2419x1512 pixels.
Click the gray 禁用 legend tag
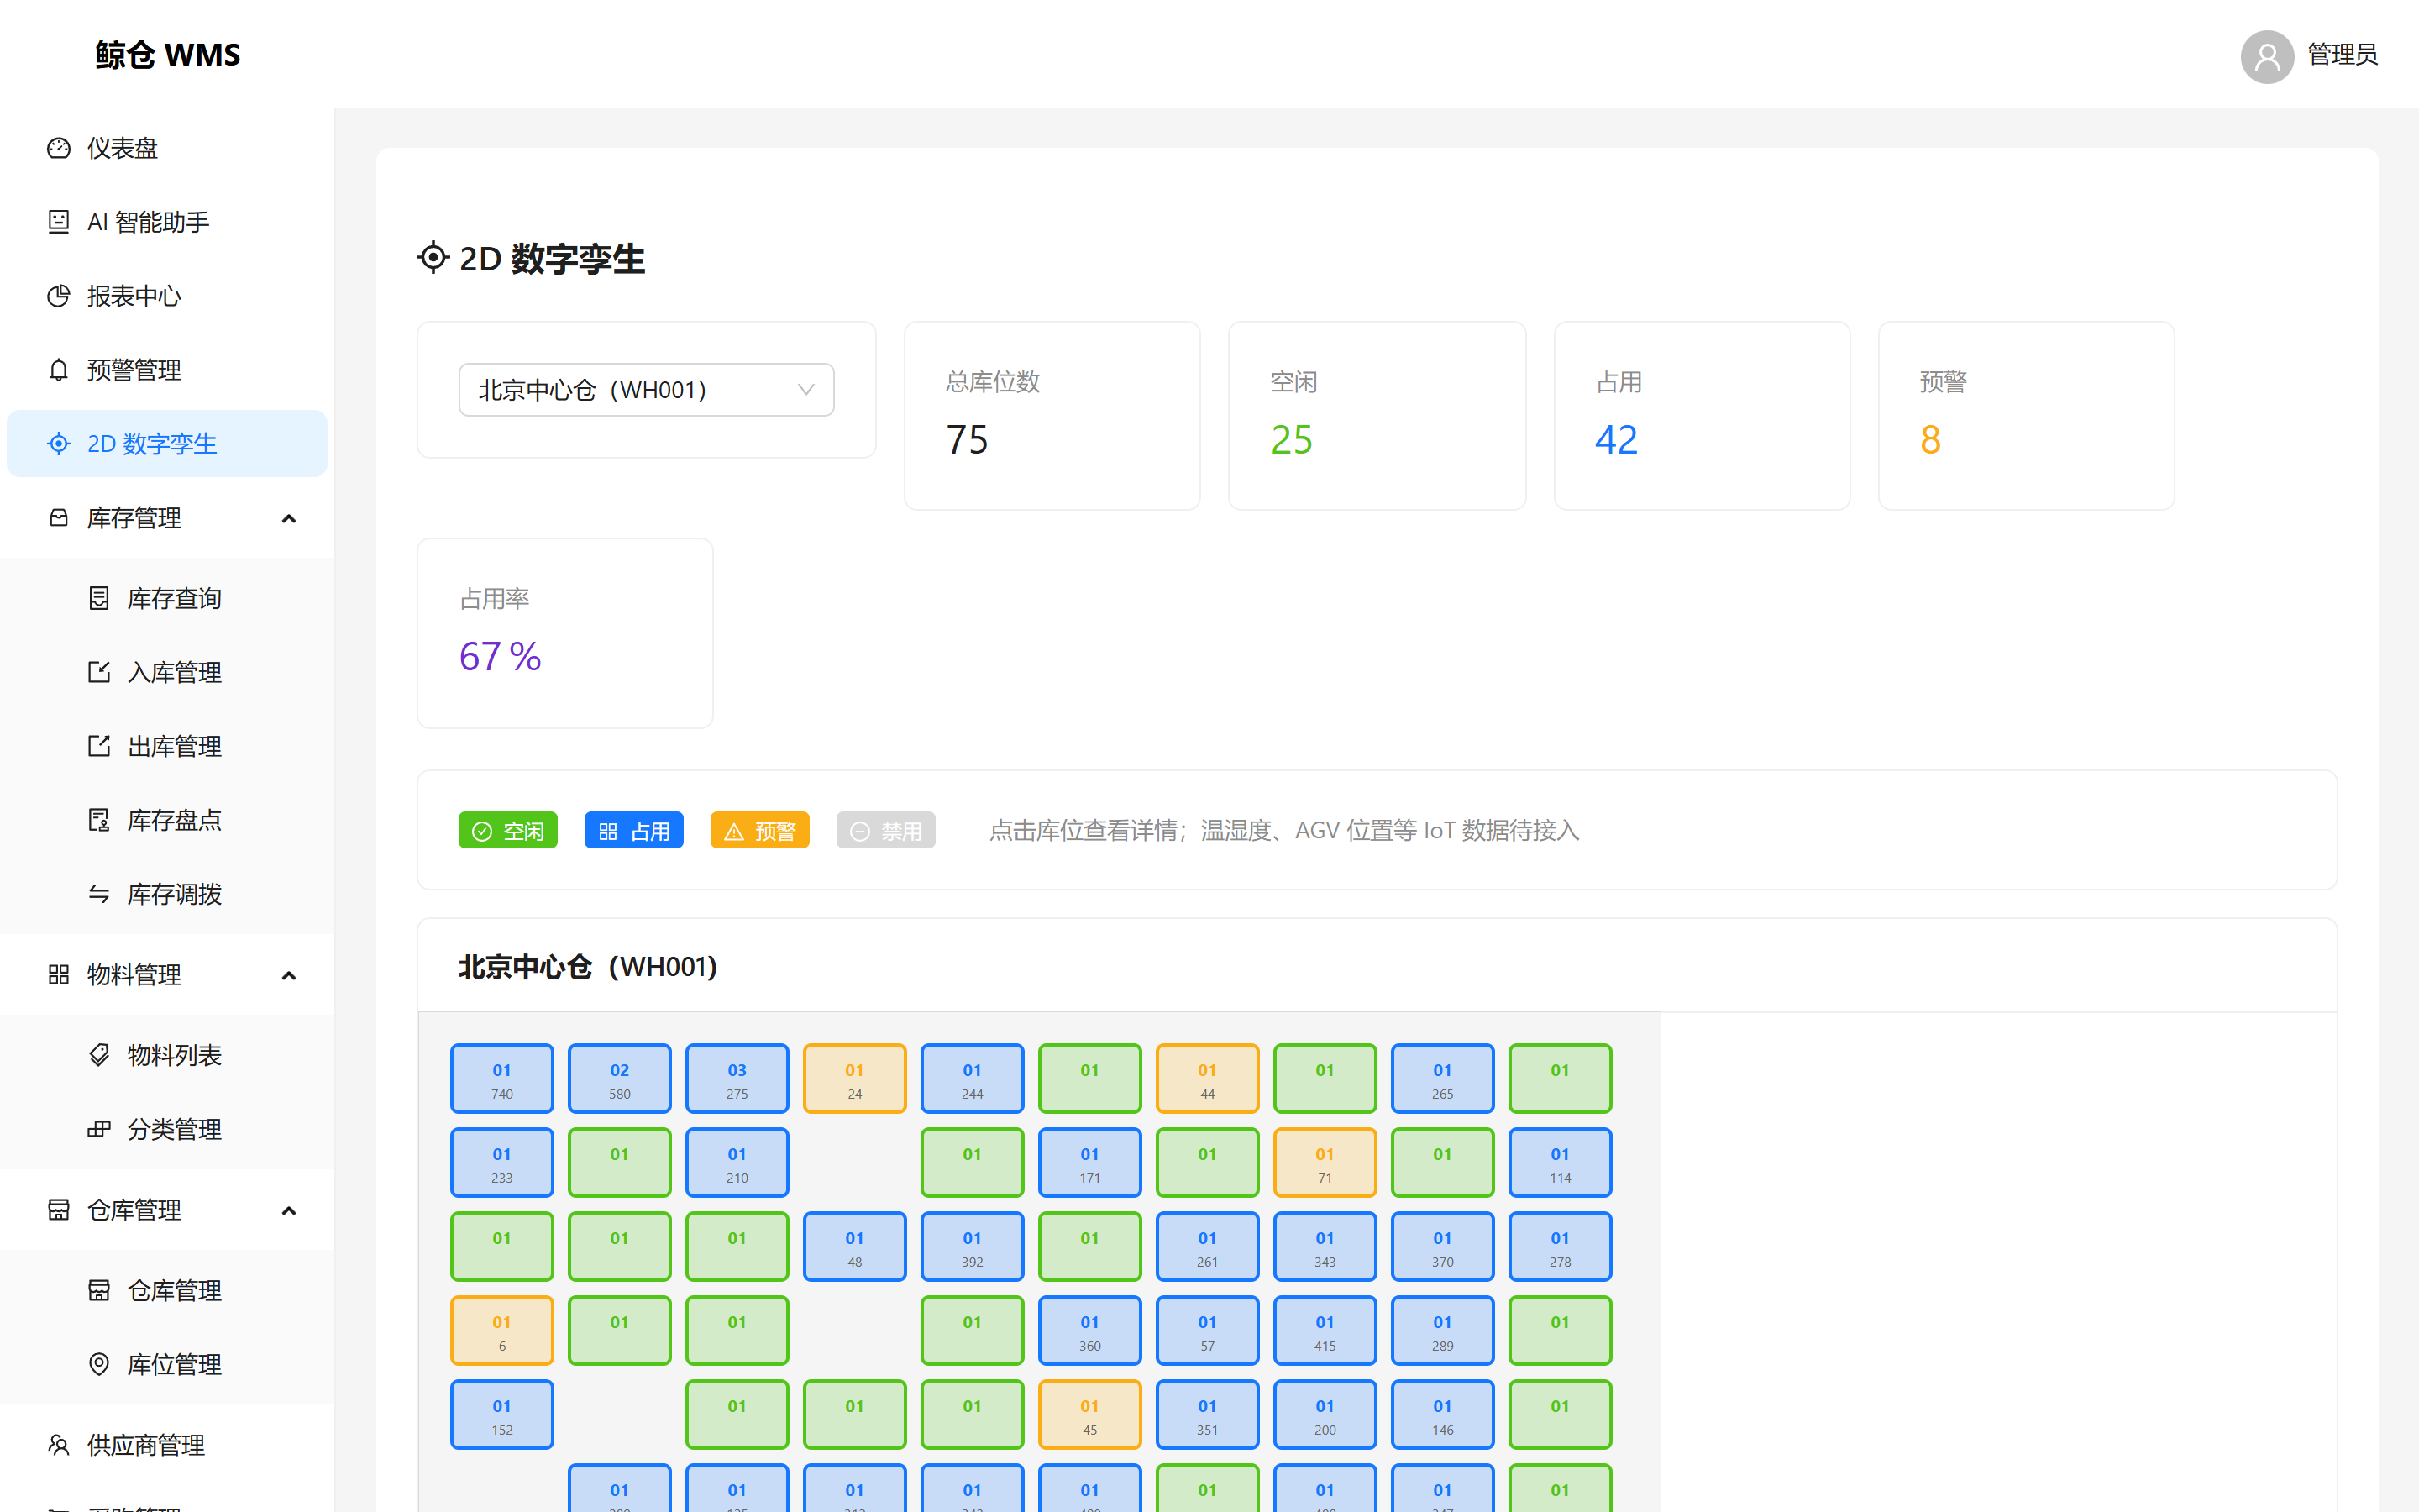point(885,830)
